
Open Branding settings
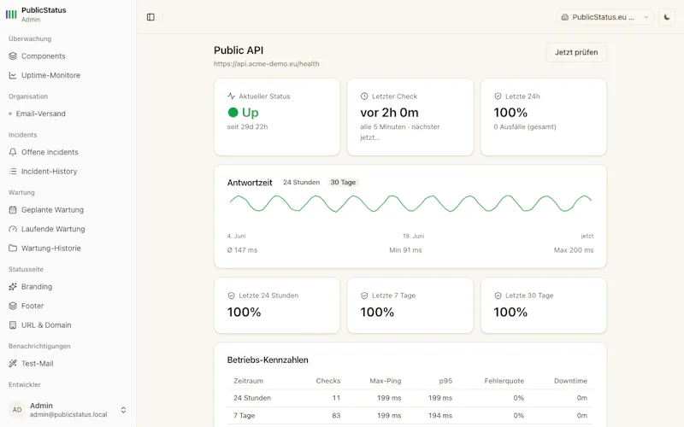37,286
